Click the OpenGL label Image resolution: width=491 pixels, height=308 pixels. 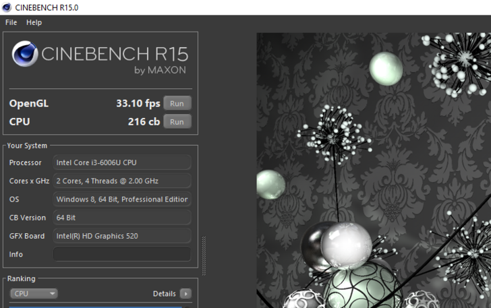(x=29, y=104)
